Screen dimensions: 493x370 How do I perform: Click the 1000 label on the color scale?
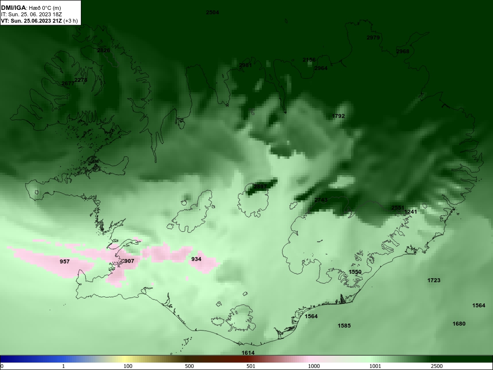[x=314, y=366]
